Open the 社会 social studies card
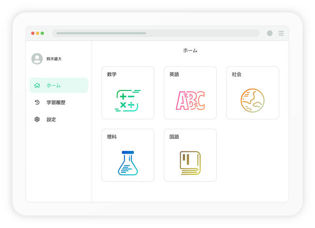 click(x=252, y=93)
